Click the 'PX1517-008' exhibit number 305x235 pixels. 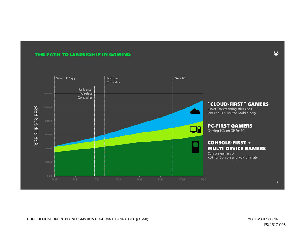pyautogui.click(x=275, y=225)
